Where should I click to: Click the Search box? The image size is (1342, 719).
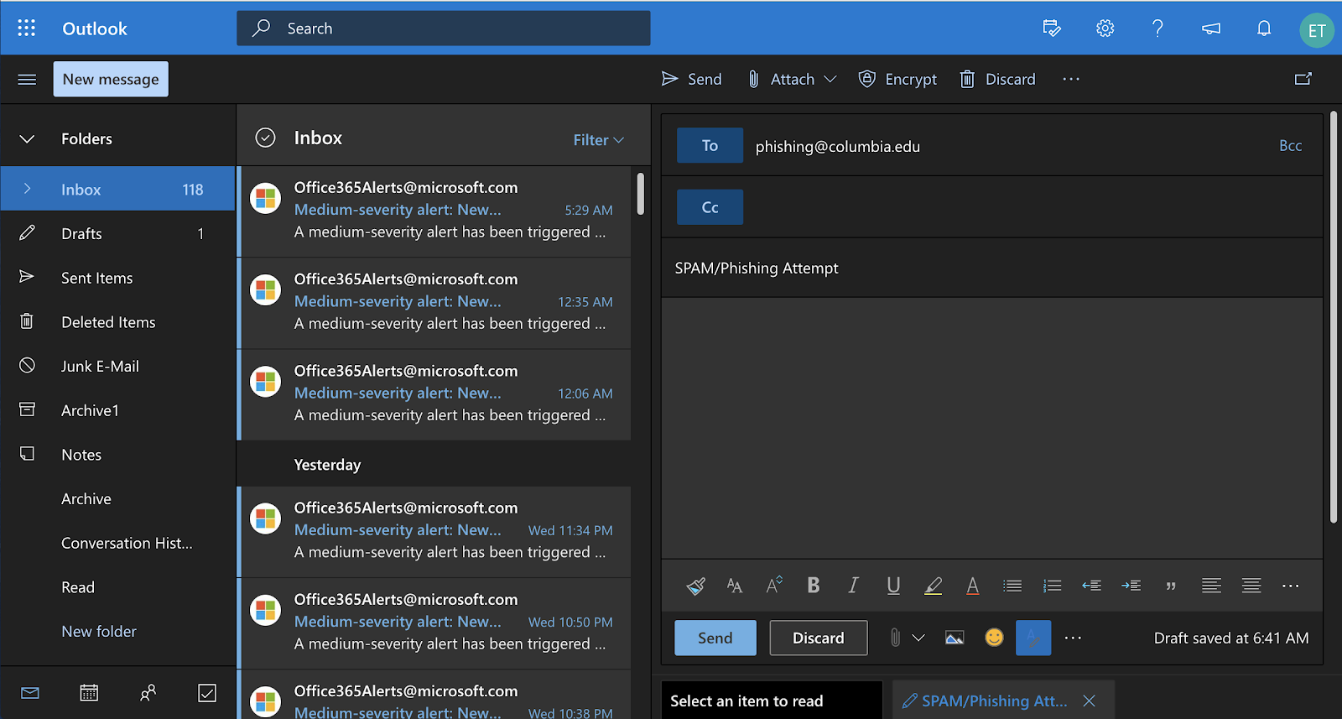[443, 28]
